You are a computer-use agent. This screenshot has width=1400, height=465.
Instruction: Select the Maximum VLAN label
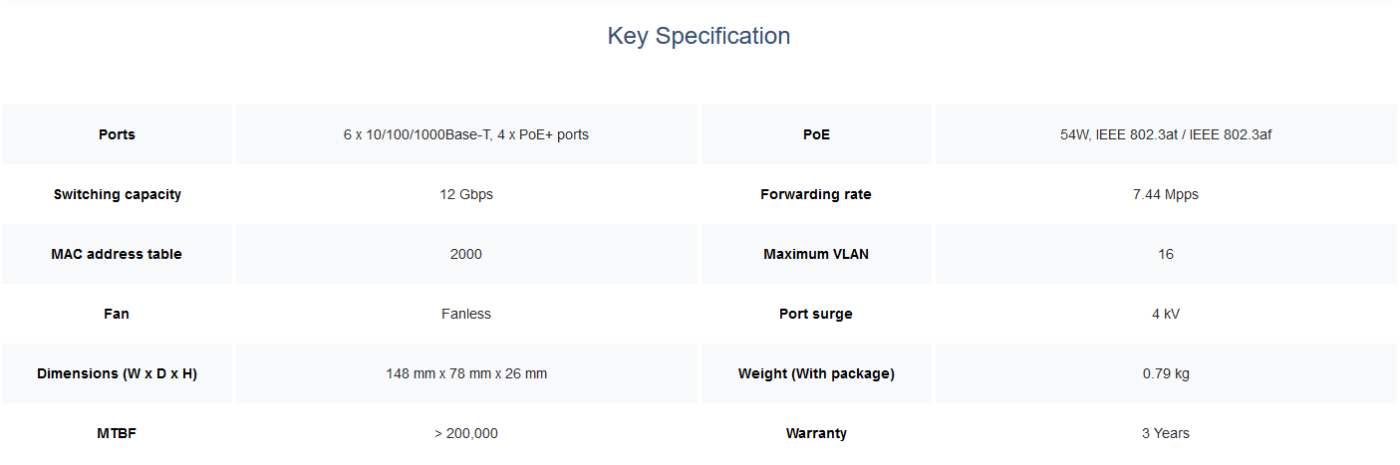click(816, 254)
